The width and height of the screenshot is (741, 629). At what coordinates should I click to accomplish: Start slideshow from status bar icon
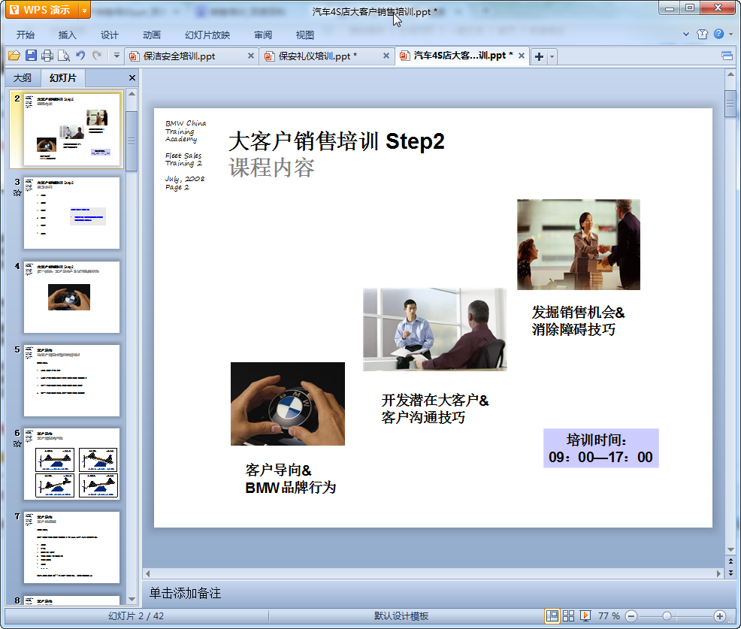pyautogui.click(x=585, y=615)
